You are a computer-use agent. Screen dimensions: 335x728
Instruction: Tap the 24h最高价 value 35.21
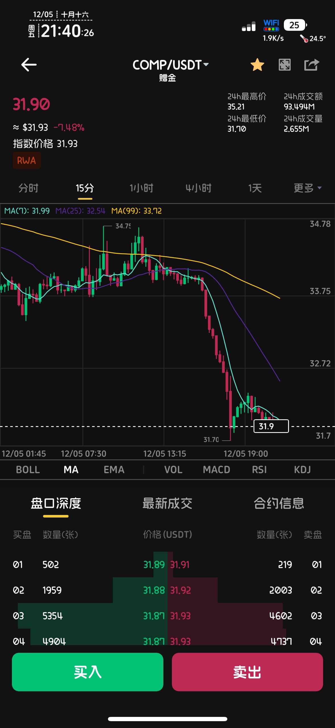(236, 107)
